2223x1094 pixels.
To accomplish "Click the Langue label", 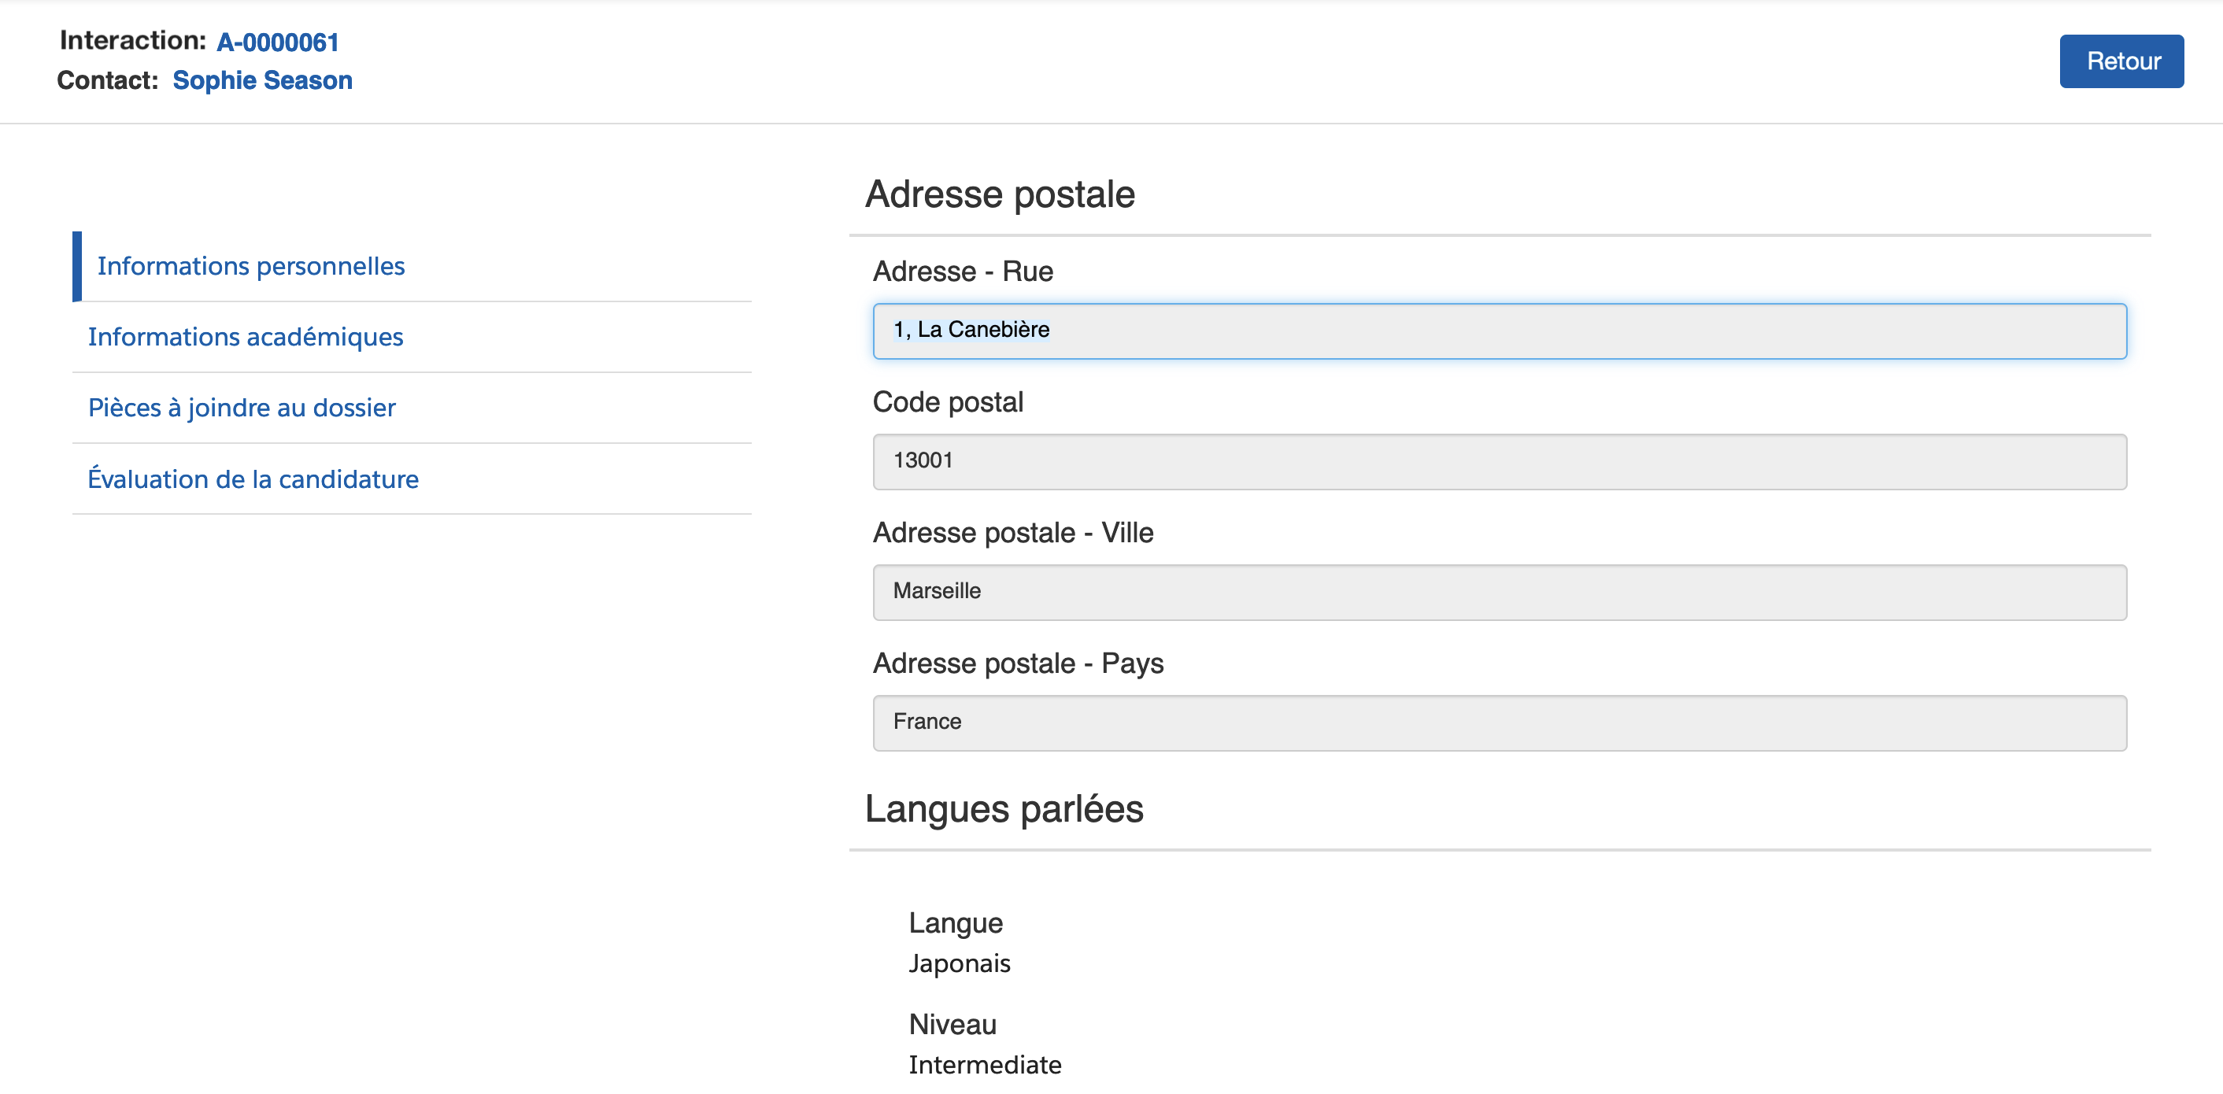I will pos(956,923).
